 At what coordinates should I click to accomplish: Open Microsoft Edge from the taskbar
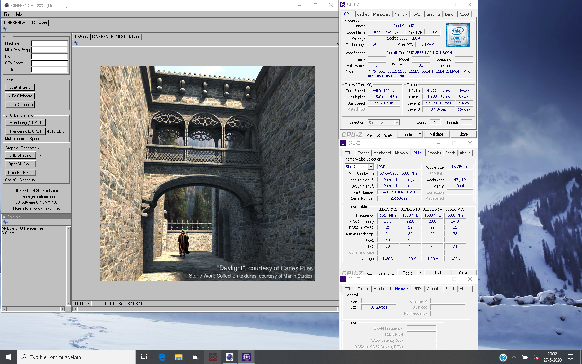tap(162, 357)
